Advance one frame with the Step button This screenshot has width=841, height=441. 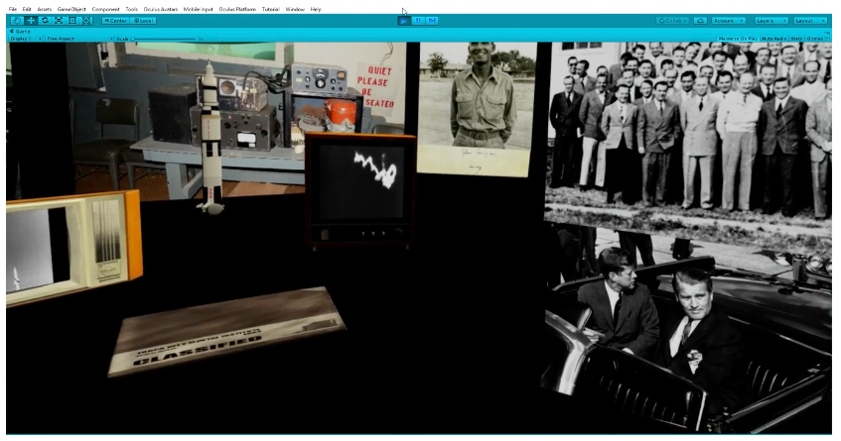click(432, 21)
